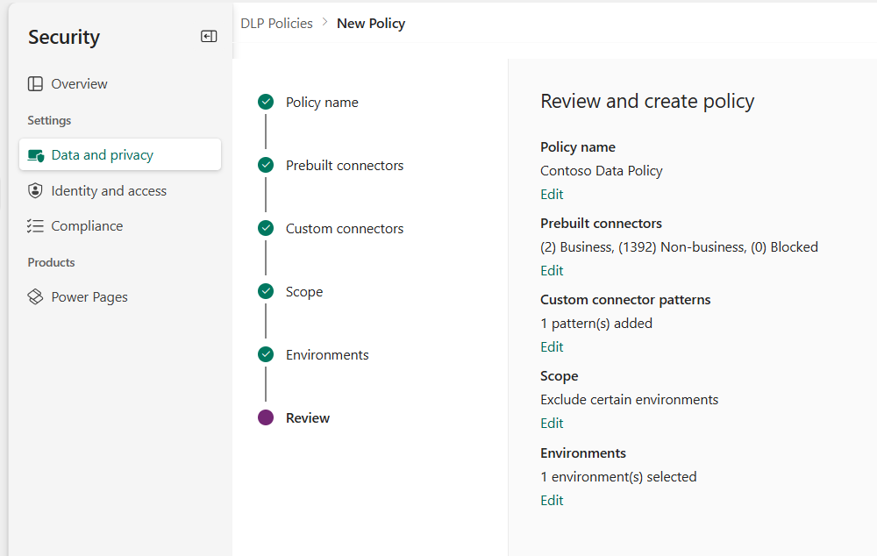
Task: Open the DLP Policies breadcrumb
Action: pyautogui.click(x=276, y=23)
